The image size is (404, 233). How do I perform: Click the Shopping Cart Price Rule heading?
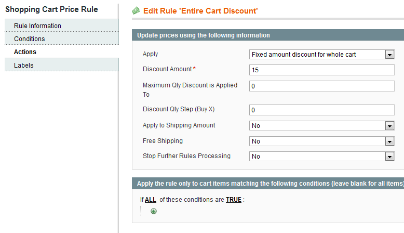(51, 9)
